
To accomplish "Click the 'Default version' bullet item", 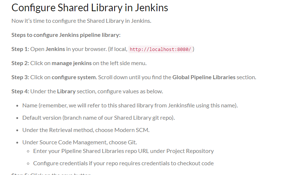I will coord(99,118).
